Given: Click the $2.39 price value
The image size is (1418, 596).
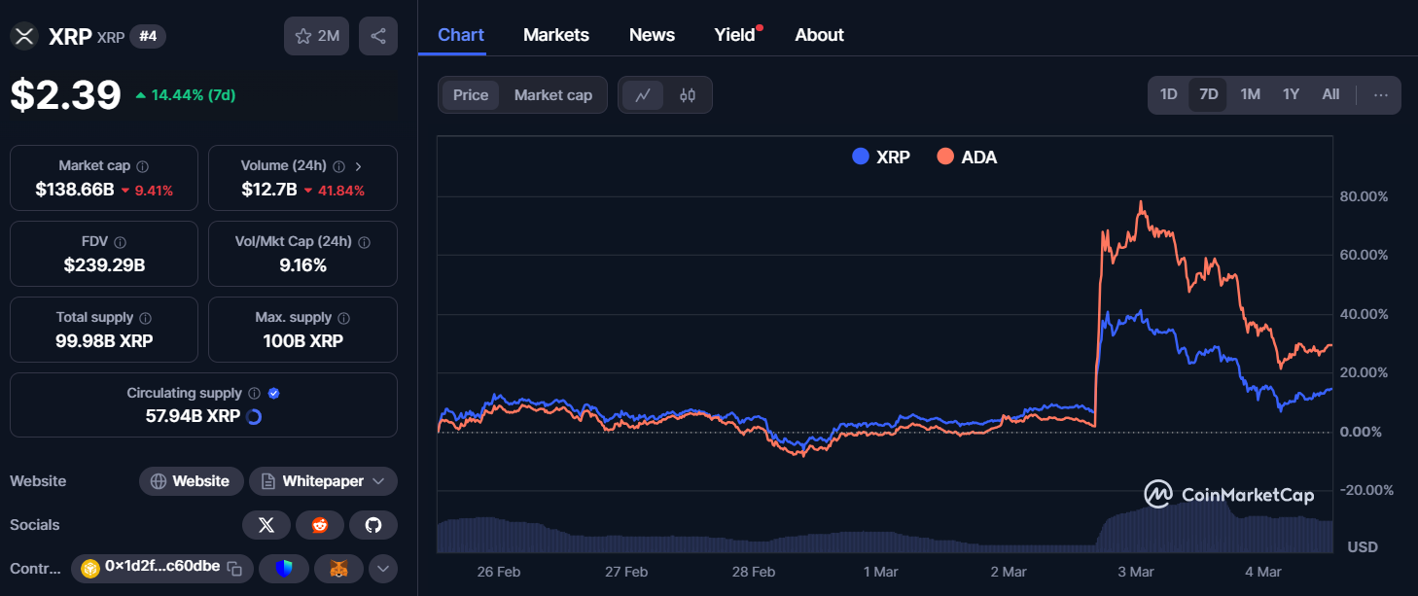Looking at the screenshot, I should click(66, 95).
